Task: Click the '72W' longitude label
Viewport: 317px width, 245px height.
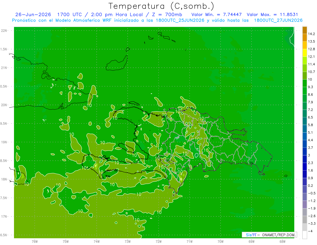Action: 158,242
